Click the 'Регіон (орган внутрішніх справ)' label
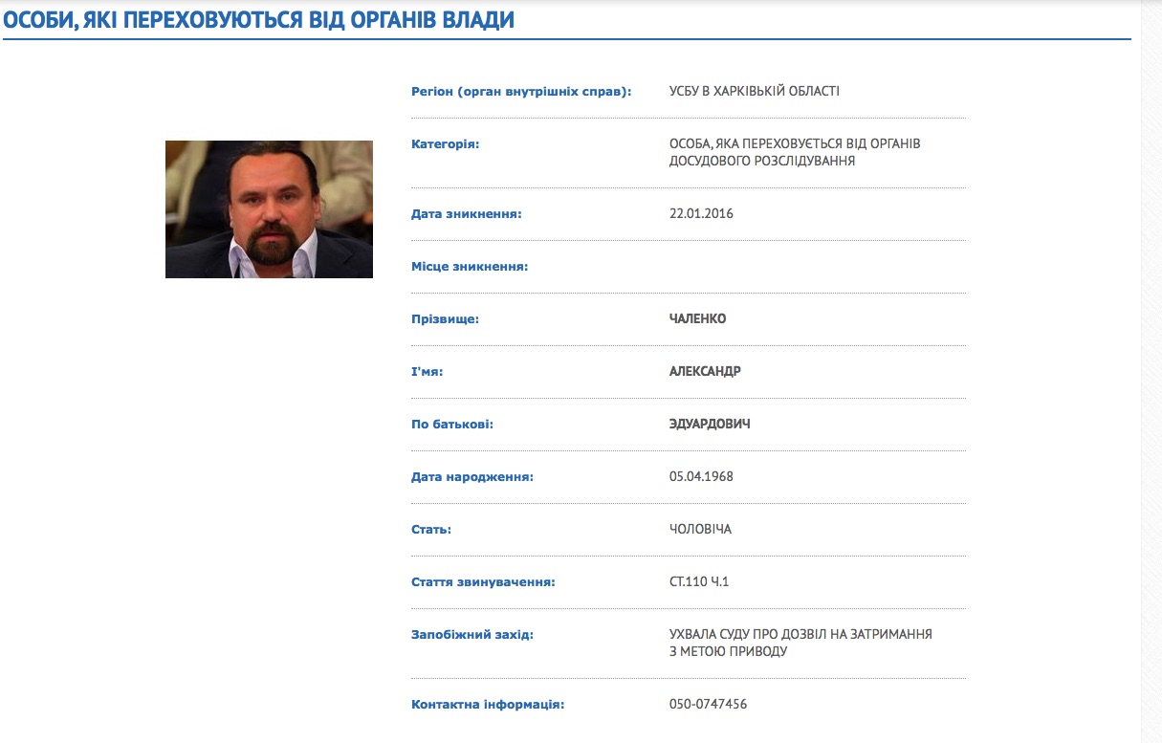1162x743 pixels. tap(521, 92)
